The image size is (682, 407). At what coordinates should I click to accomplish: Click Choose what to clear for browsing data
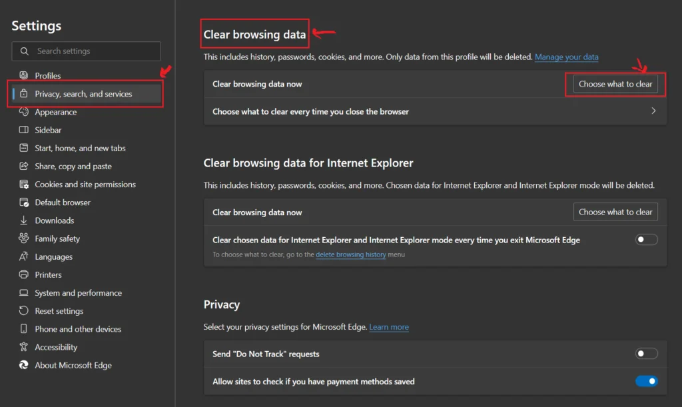pyautogui.click(x=615, y=84)
